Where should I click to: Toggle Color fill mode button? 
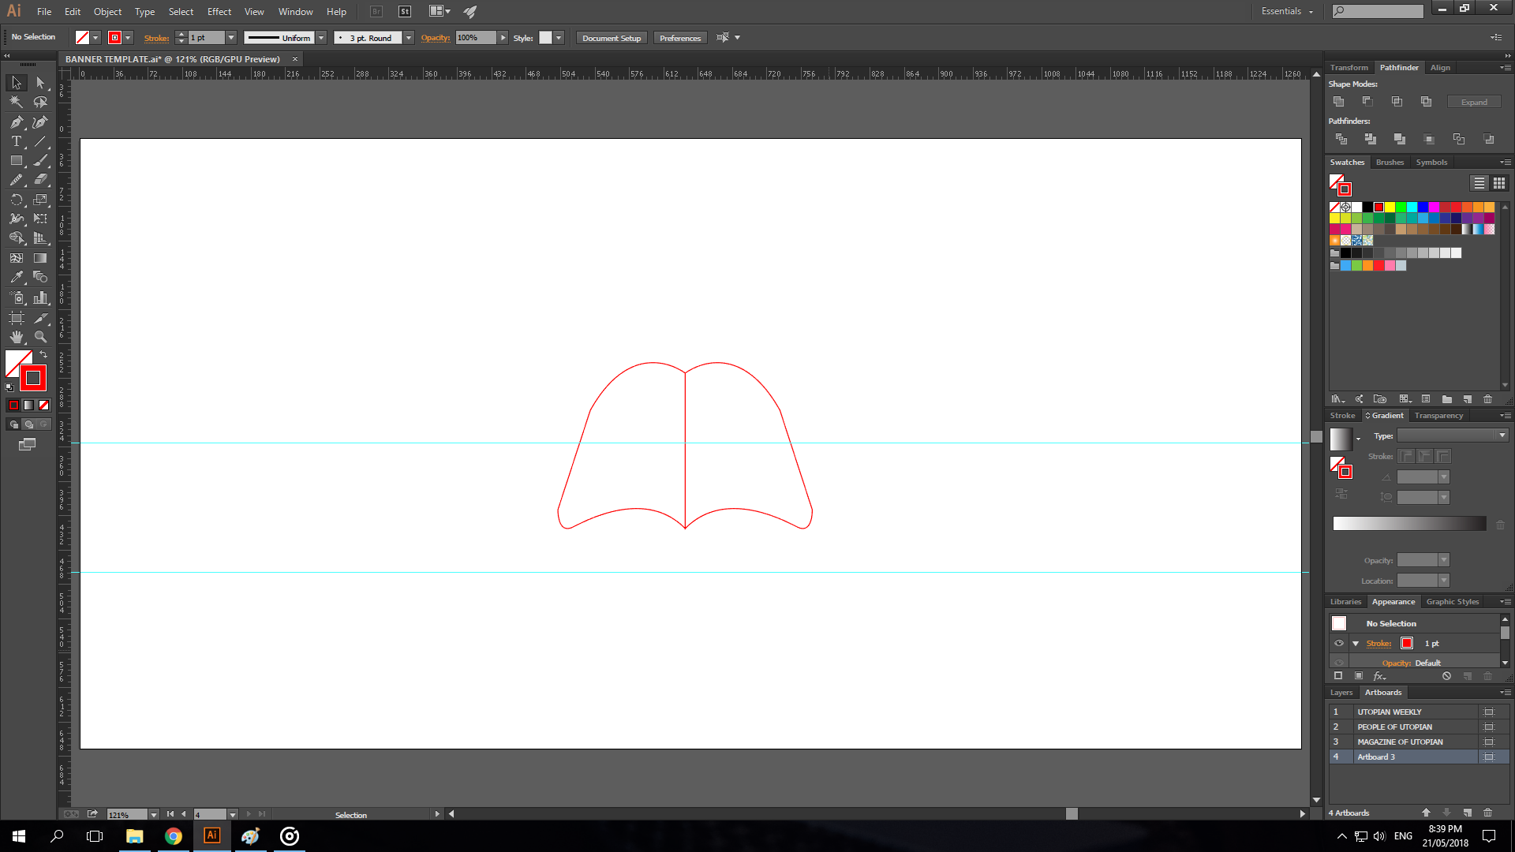[13, 405]
